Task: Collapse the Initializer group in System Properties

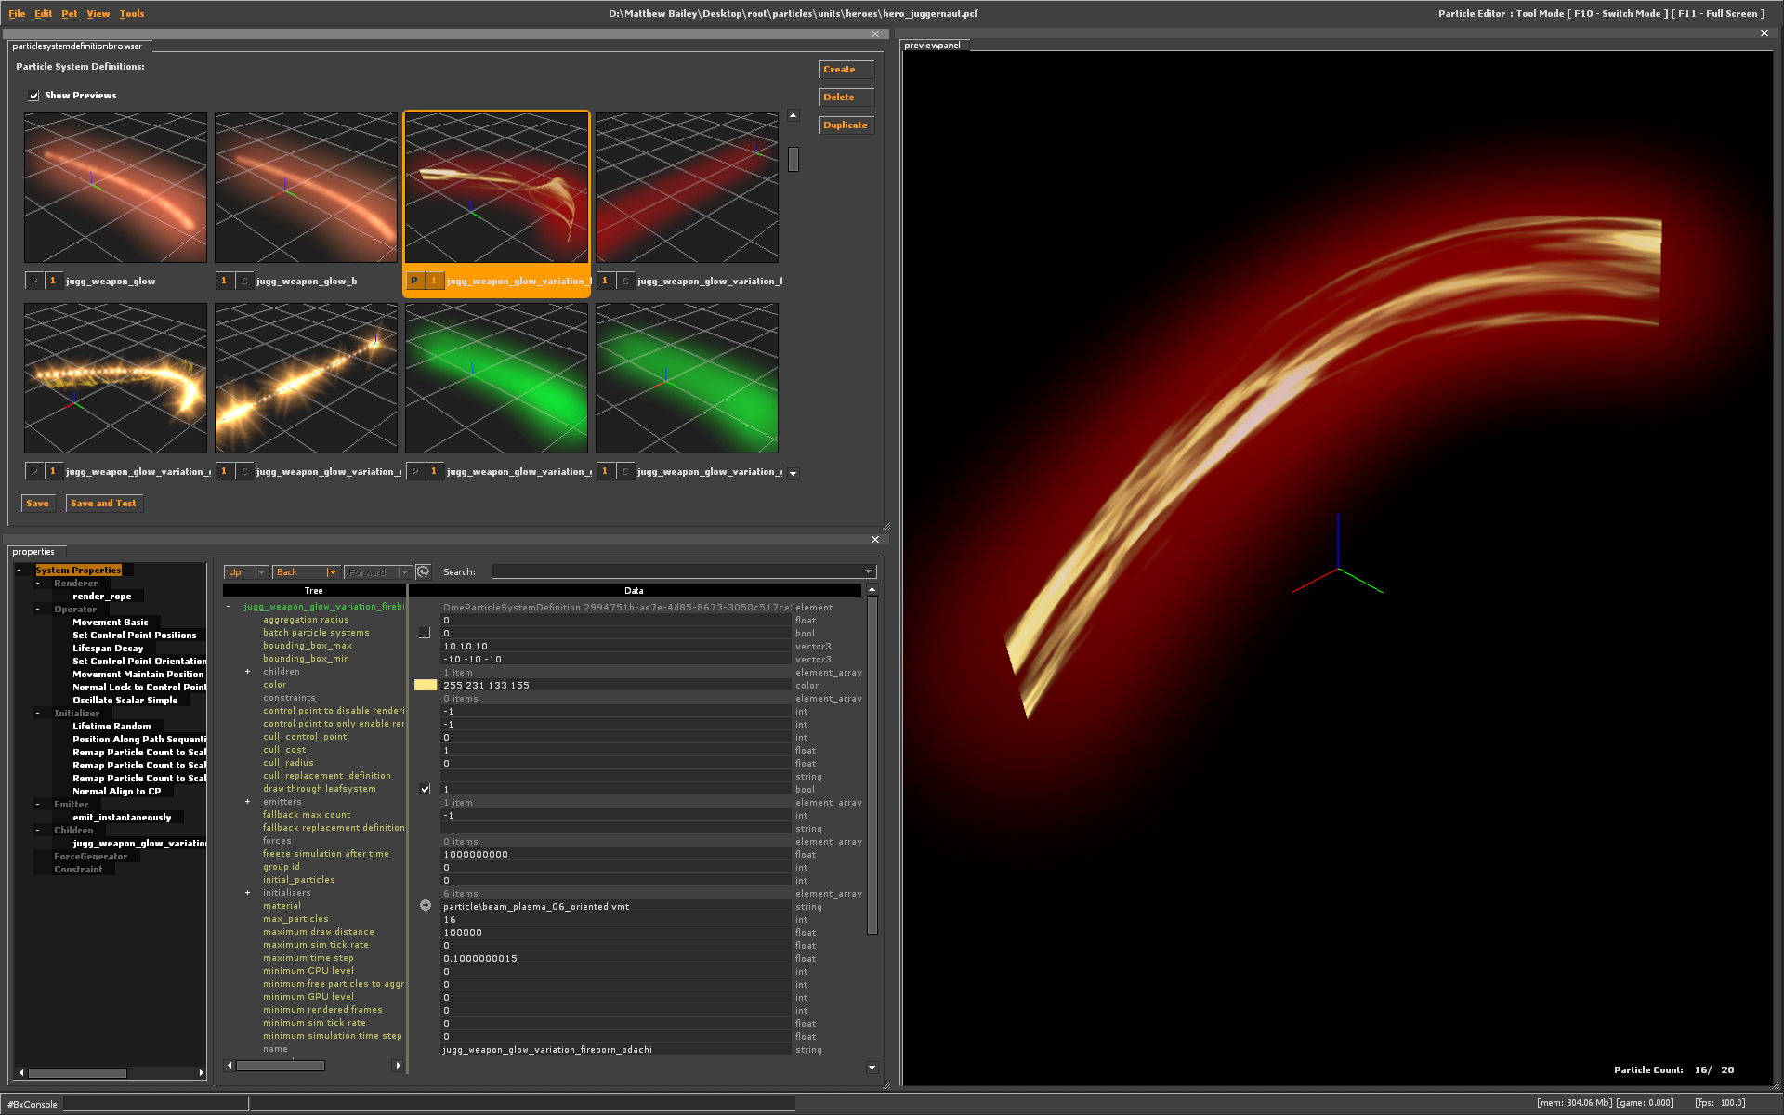Action: [37, 714]
